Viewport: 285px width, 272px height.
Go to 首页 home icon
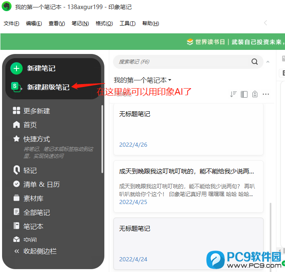tap(16, 124)
